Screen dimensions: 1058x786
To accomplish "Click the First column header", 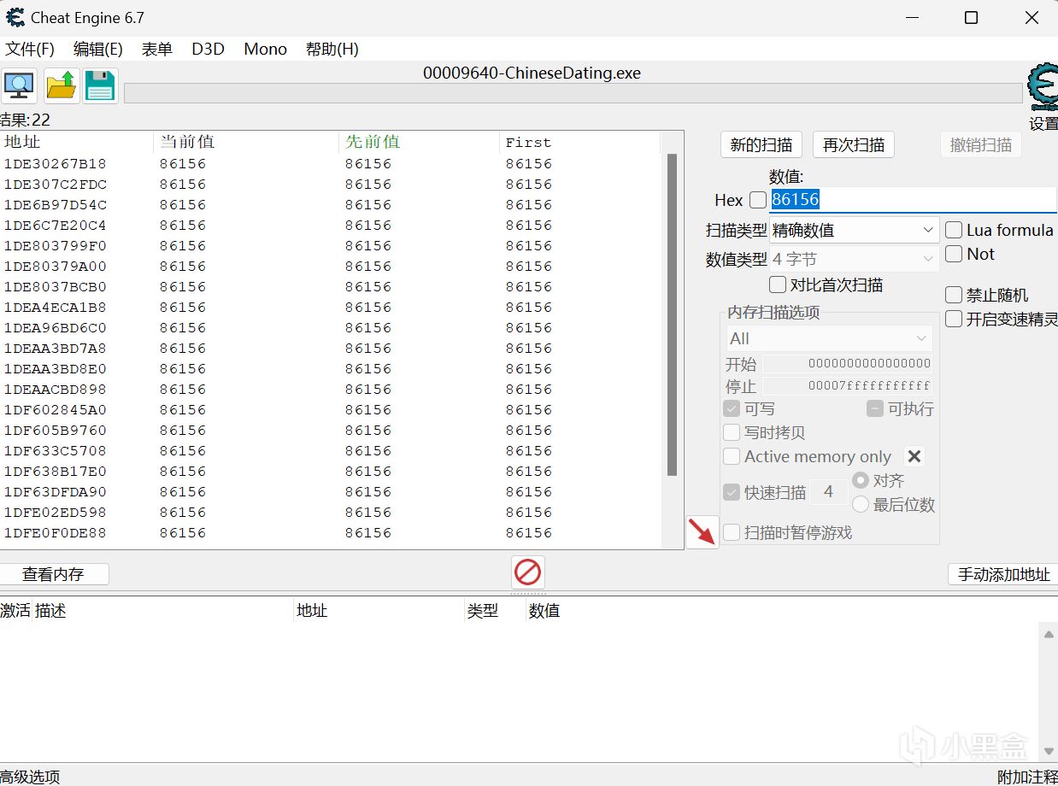I will (579, 142).
